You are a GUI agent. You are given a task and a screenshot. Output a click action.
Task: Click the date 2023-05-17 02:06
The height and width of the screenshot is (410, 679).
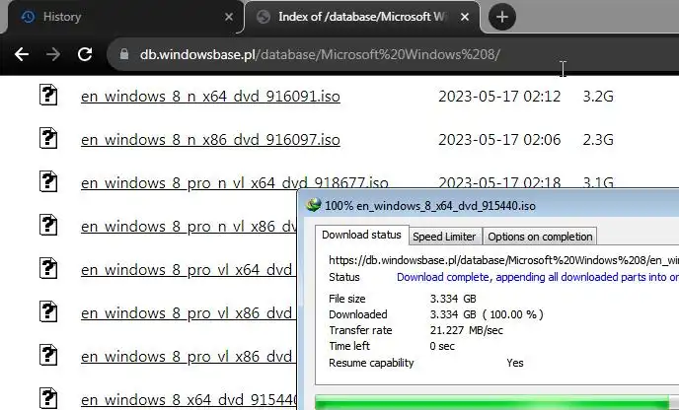(499, 139)
